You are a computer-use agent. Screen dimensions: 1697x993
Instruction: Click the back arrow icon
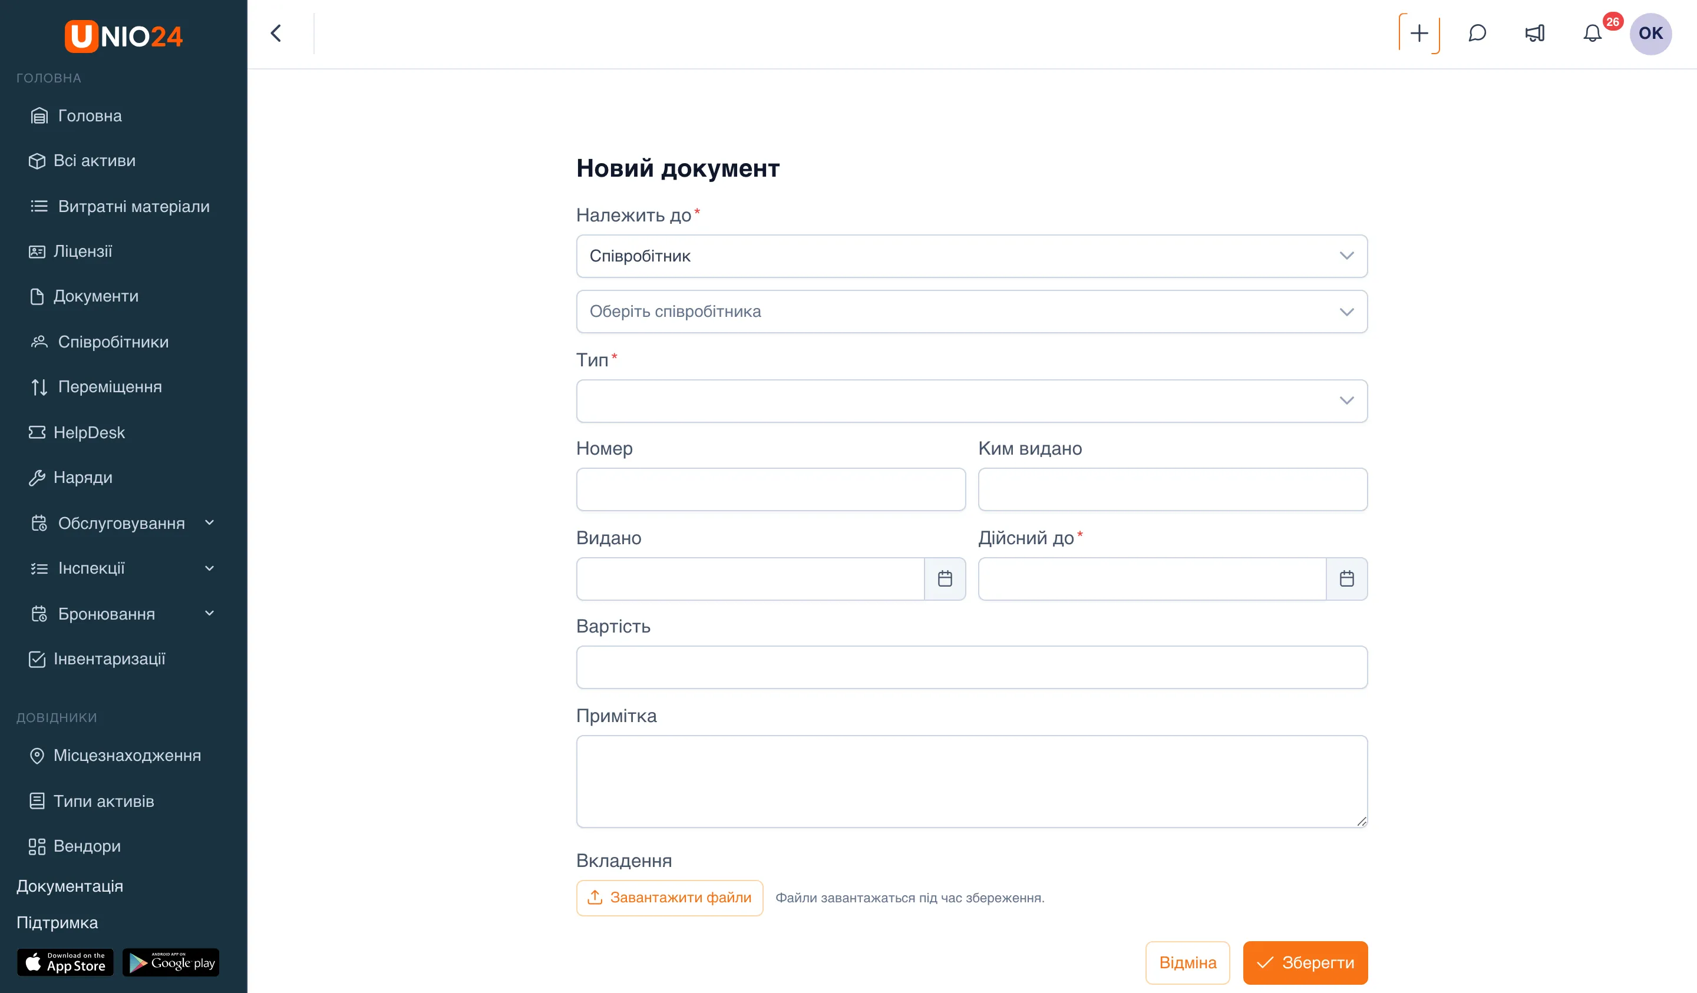pyautogui.click(x=276, y=33)
